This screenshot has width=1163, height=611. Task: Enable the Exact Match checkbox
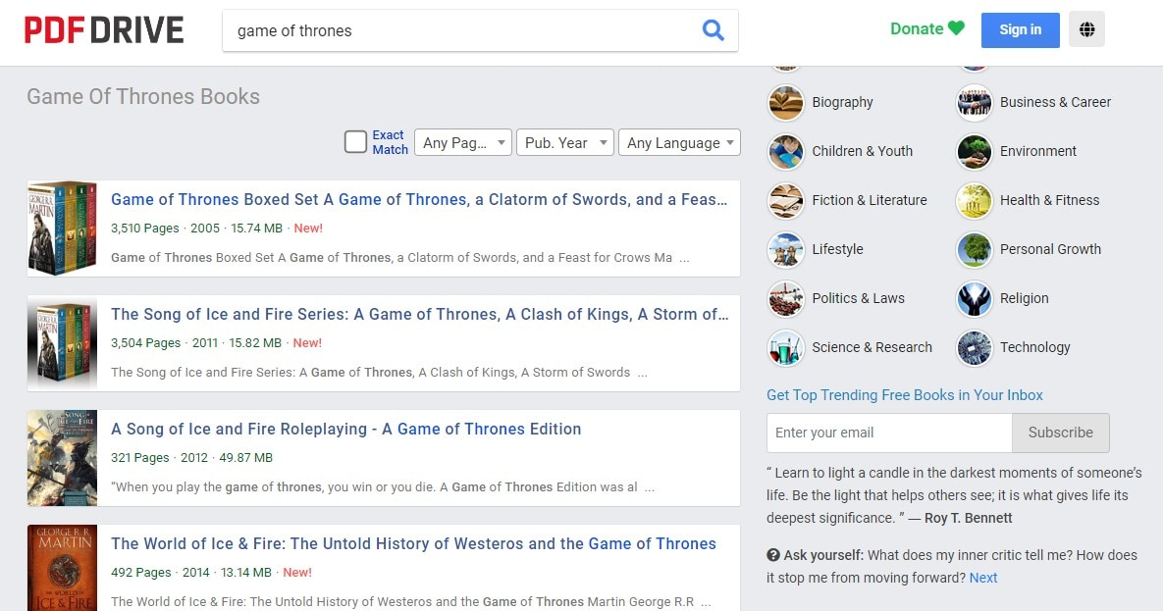355,142
